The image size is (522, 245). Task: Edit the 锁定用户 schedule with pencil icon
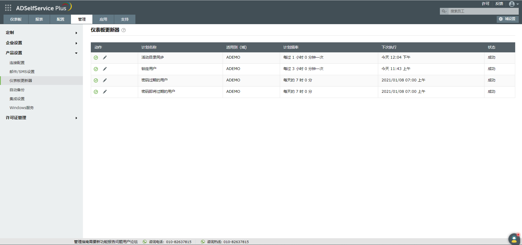pos(105,69)
